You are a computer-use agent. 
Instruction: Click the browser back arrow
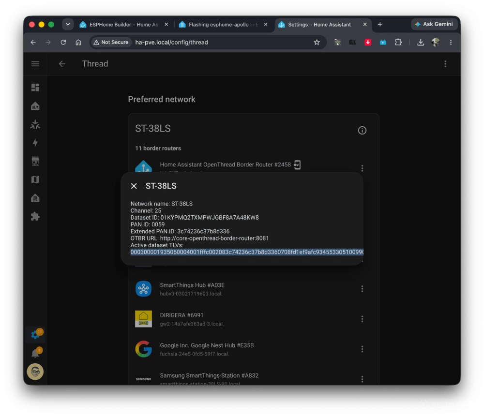pyautogui.click(x=33, y=42)
